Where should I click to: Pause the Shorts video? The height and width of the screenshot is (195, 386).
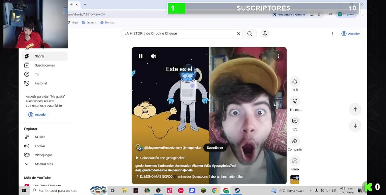[x=141, y=56]
